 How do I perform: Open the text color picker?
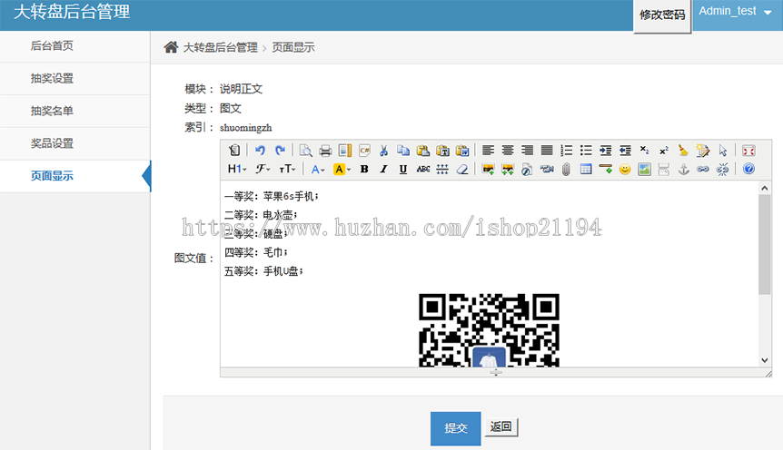[318, 169]
